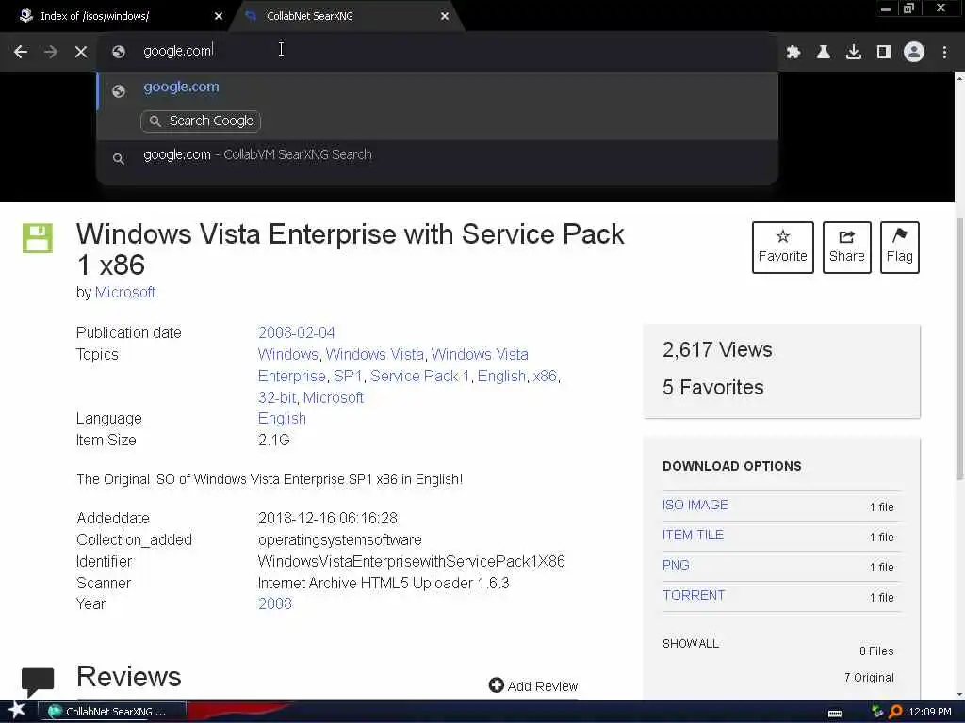This screenshot has width=965, height=723.
Task: Click the keyboard icon in system tray
Action: 835,714
